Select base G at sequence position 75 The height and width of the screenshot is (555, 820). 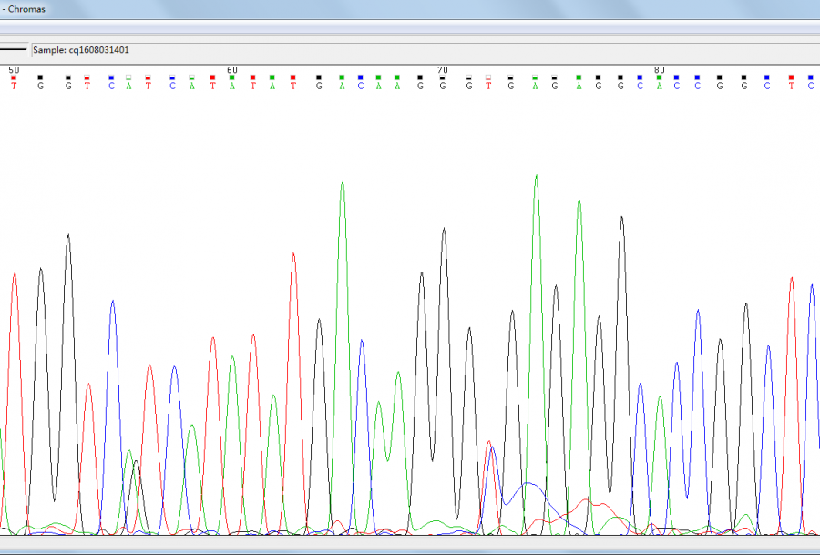[x=554, y=86]
